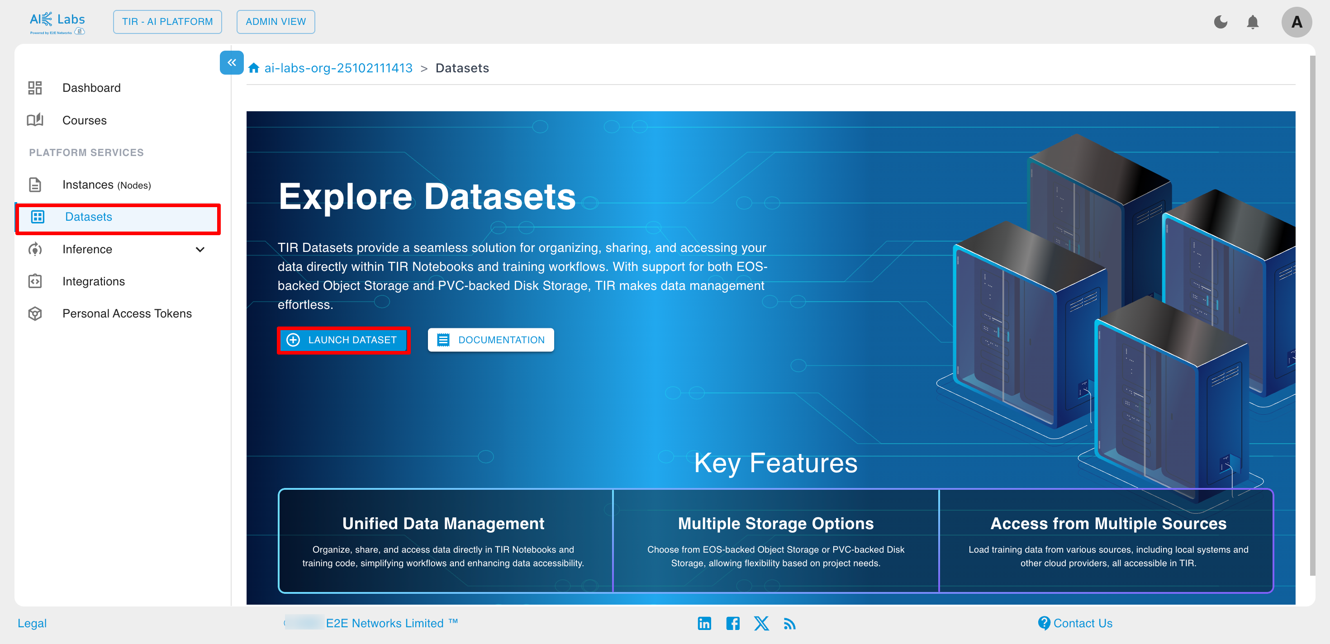Open Inference menu item
The image size is (1330, 644).
coord(87,249)
